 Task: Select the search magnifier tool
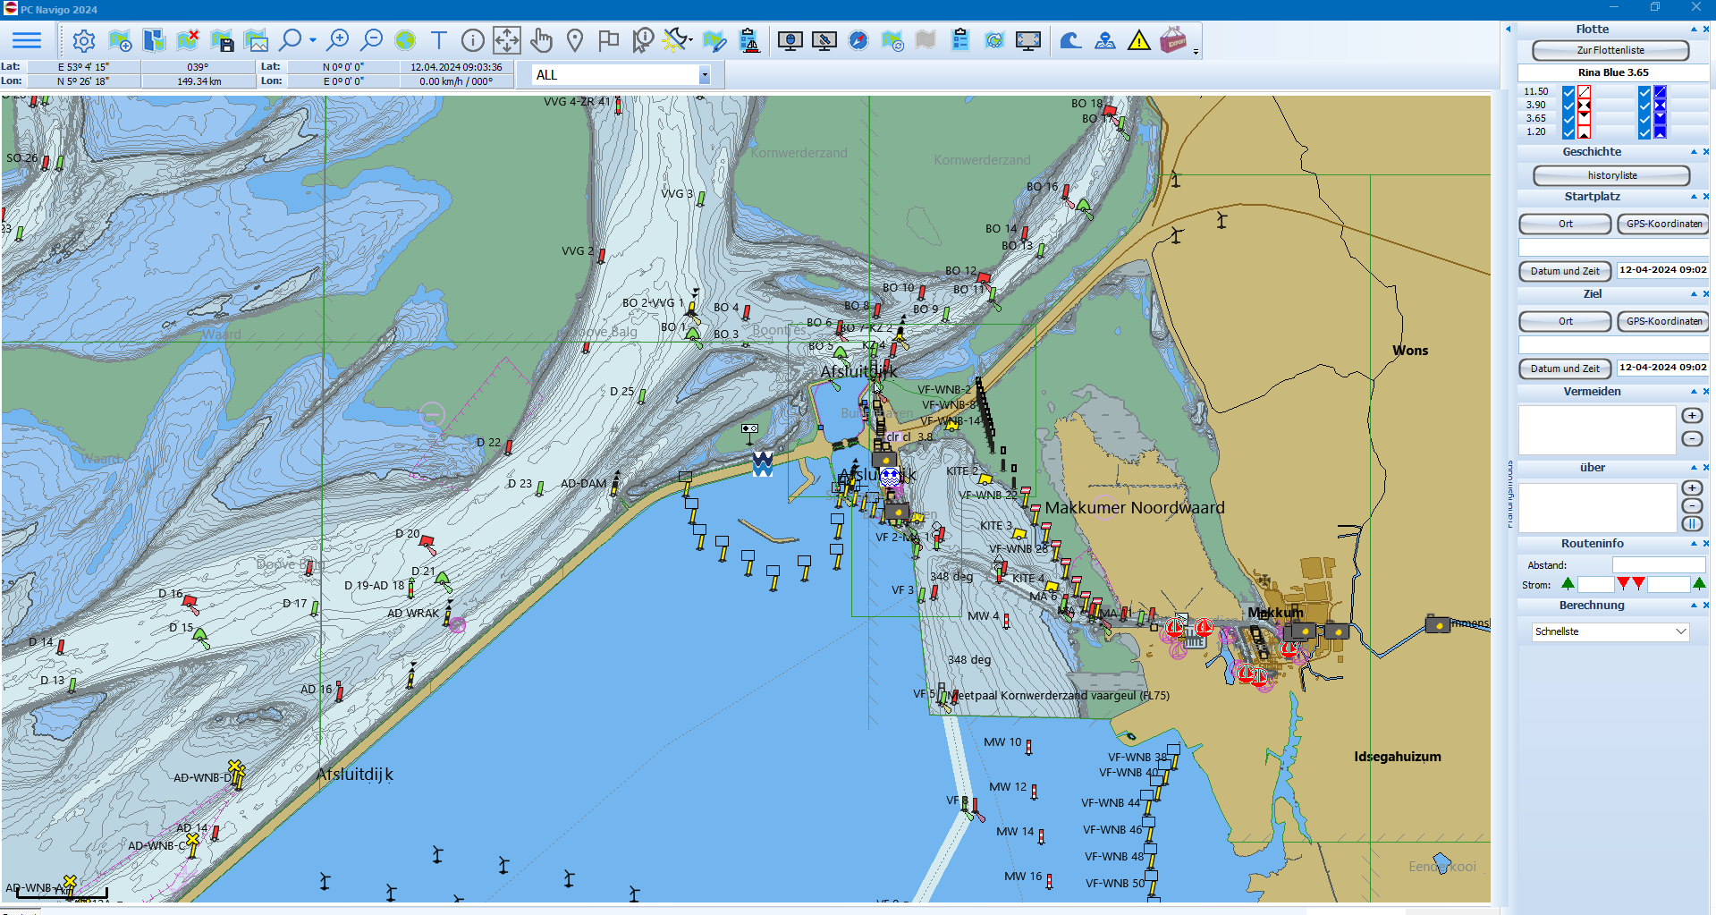point(290,40)
